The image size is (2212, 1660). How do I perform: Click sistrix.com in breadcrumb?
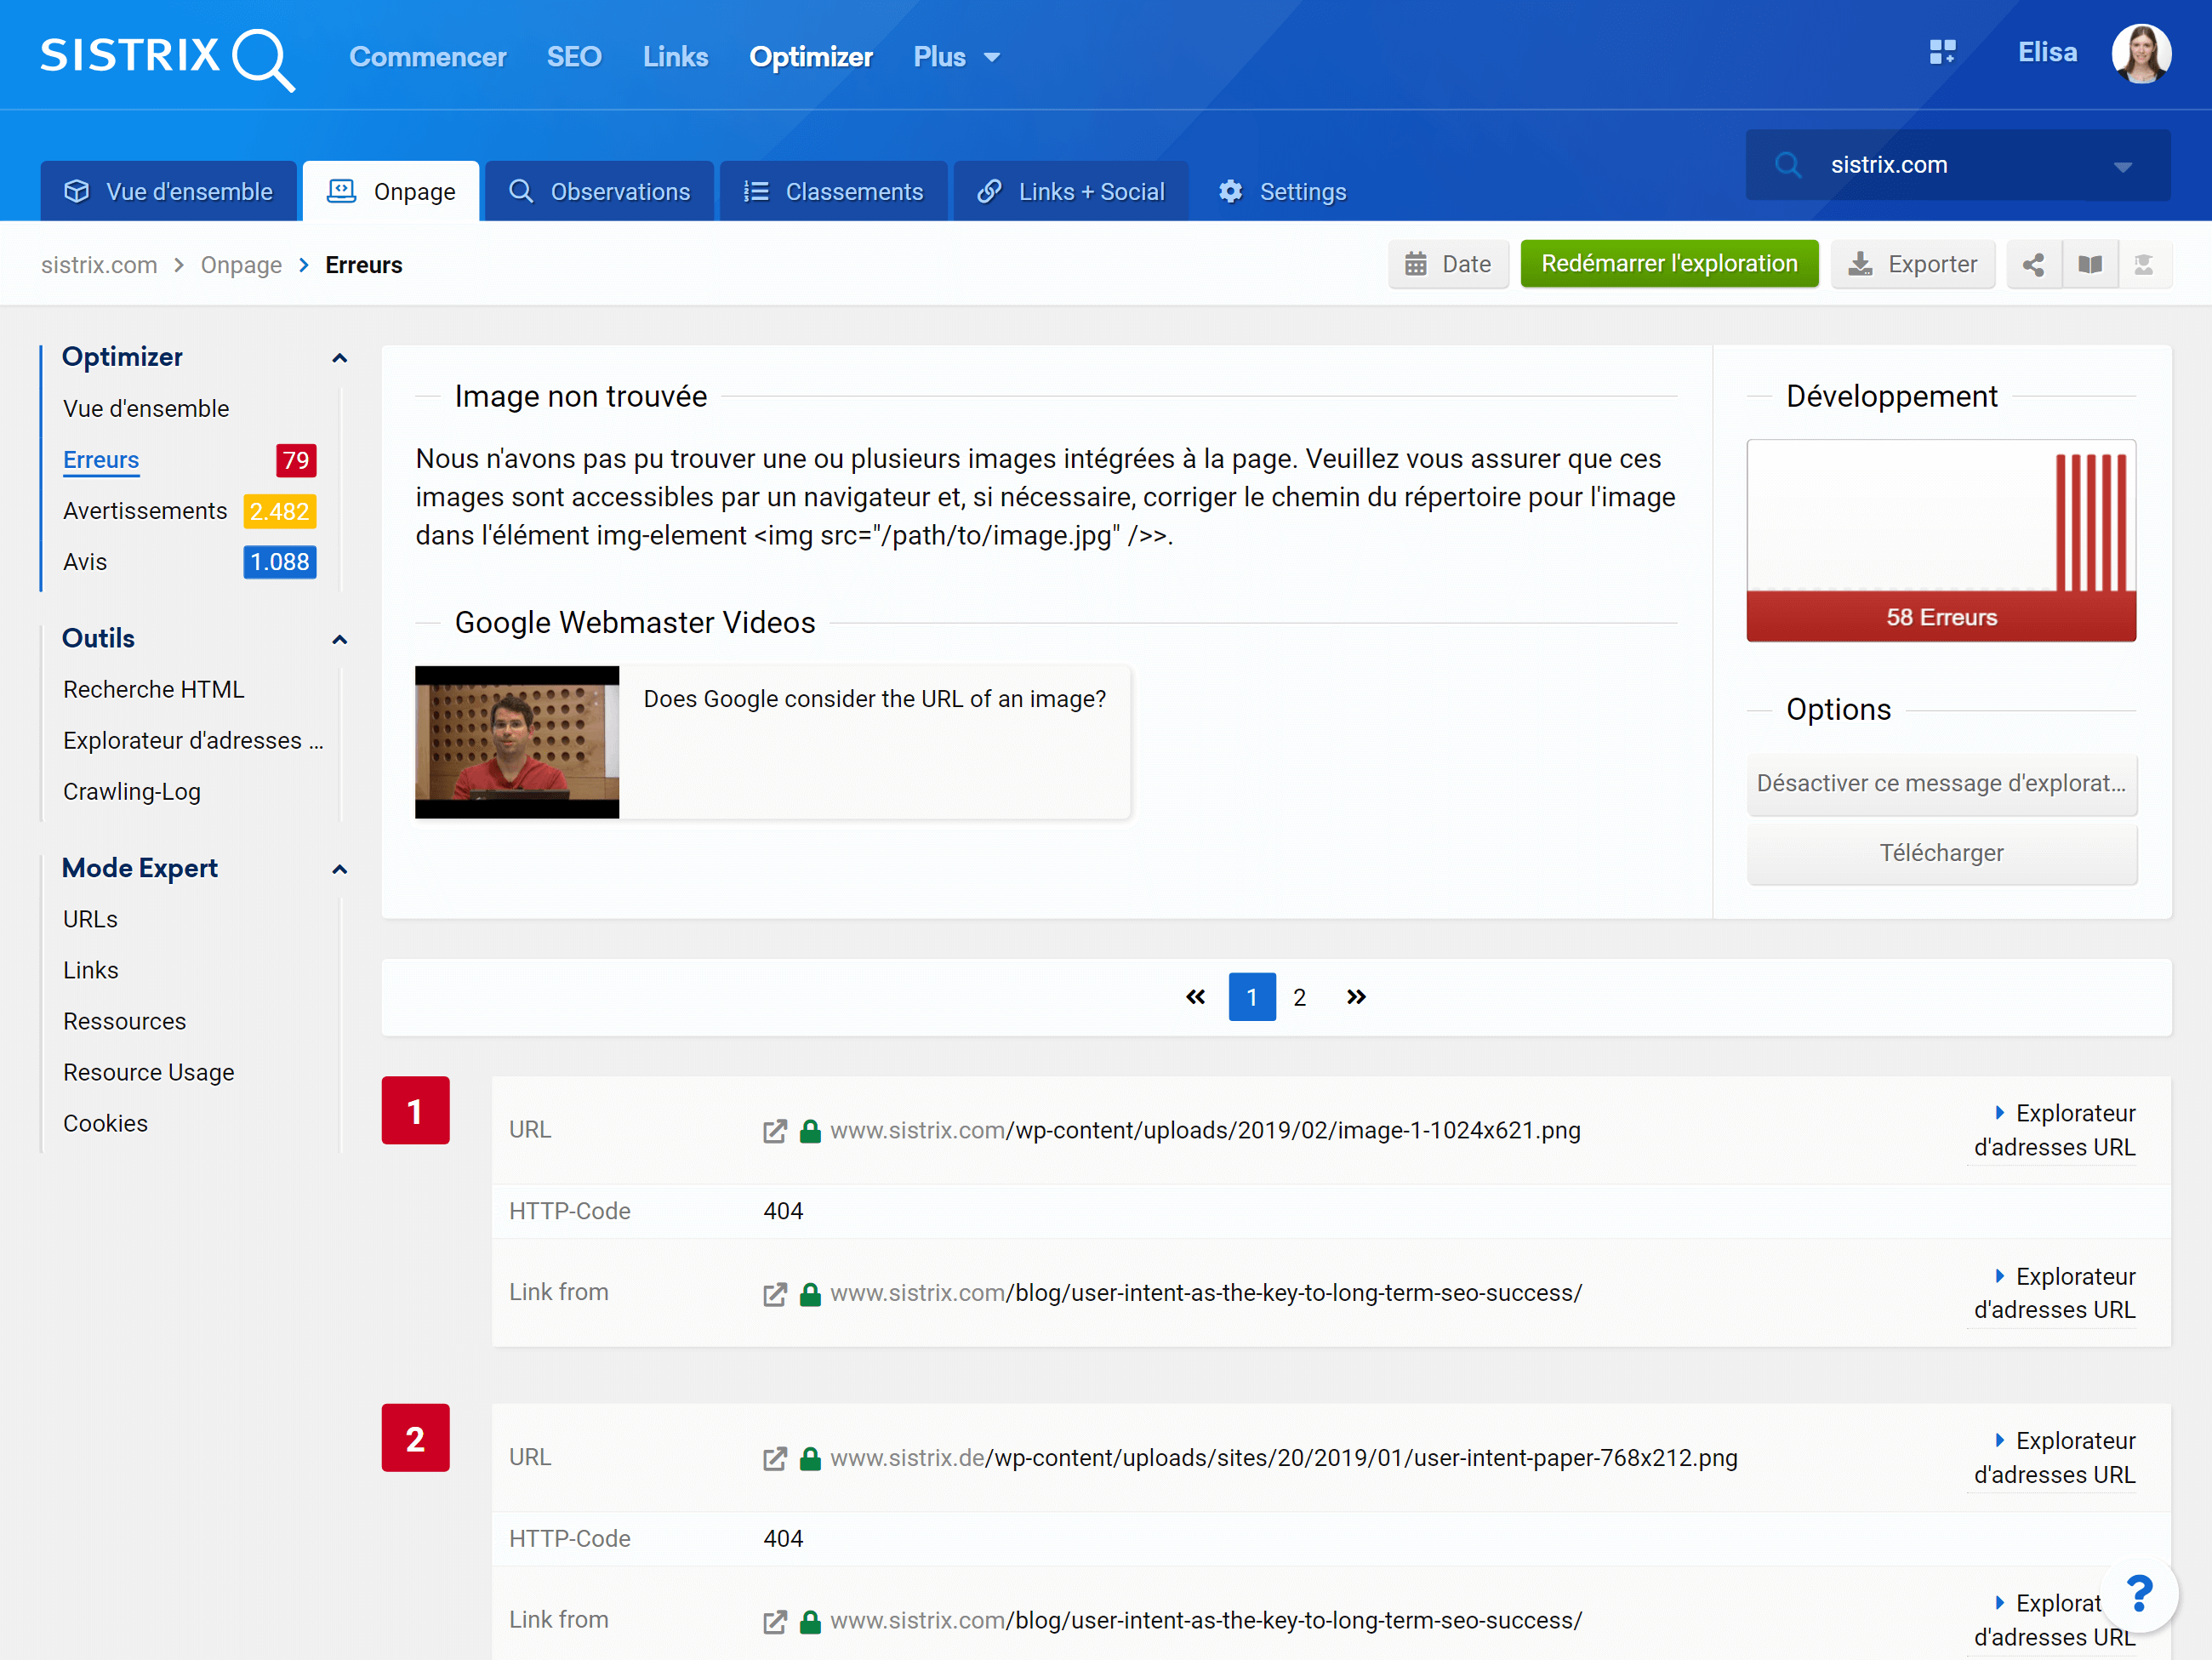(x=99, y=265)
